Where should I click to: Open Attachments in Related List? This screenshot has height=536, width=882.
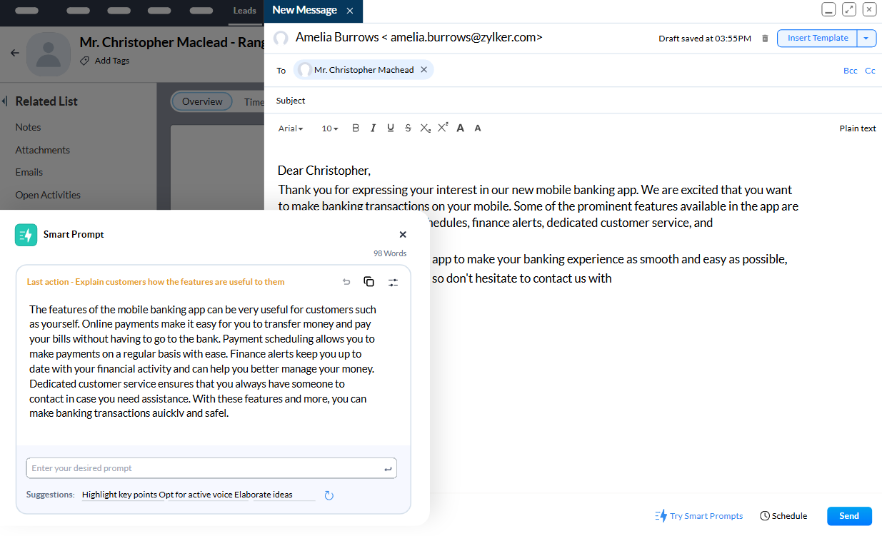(43, 150)
